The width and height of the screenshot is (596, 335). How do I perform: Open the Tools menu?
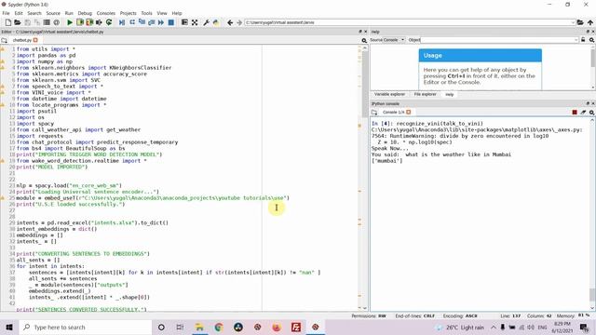tap(147, 13)
